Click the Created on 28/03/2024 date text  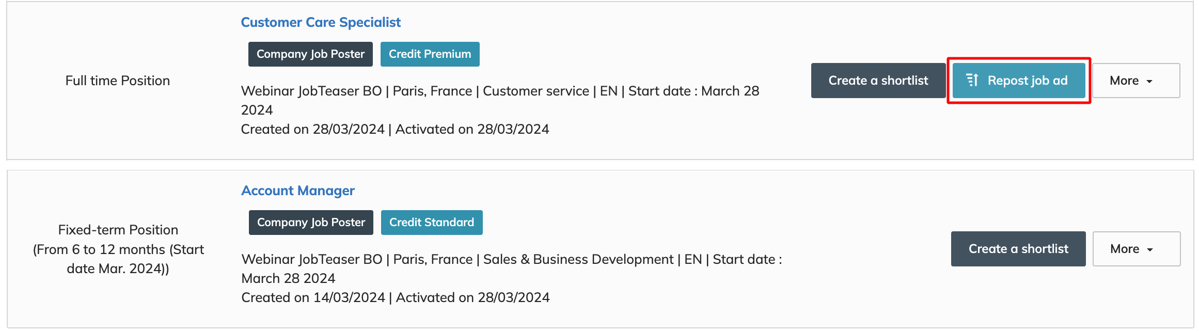point(312,129)
